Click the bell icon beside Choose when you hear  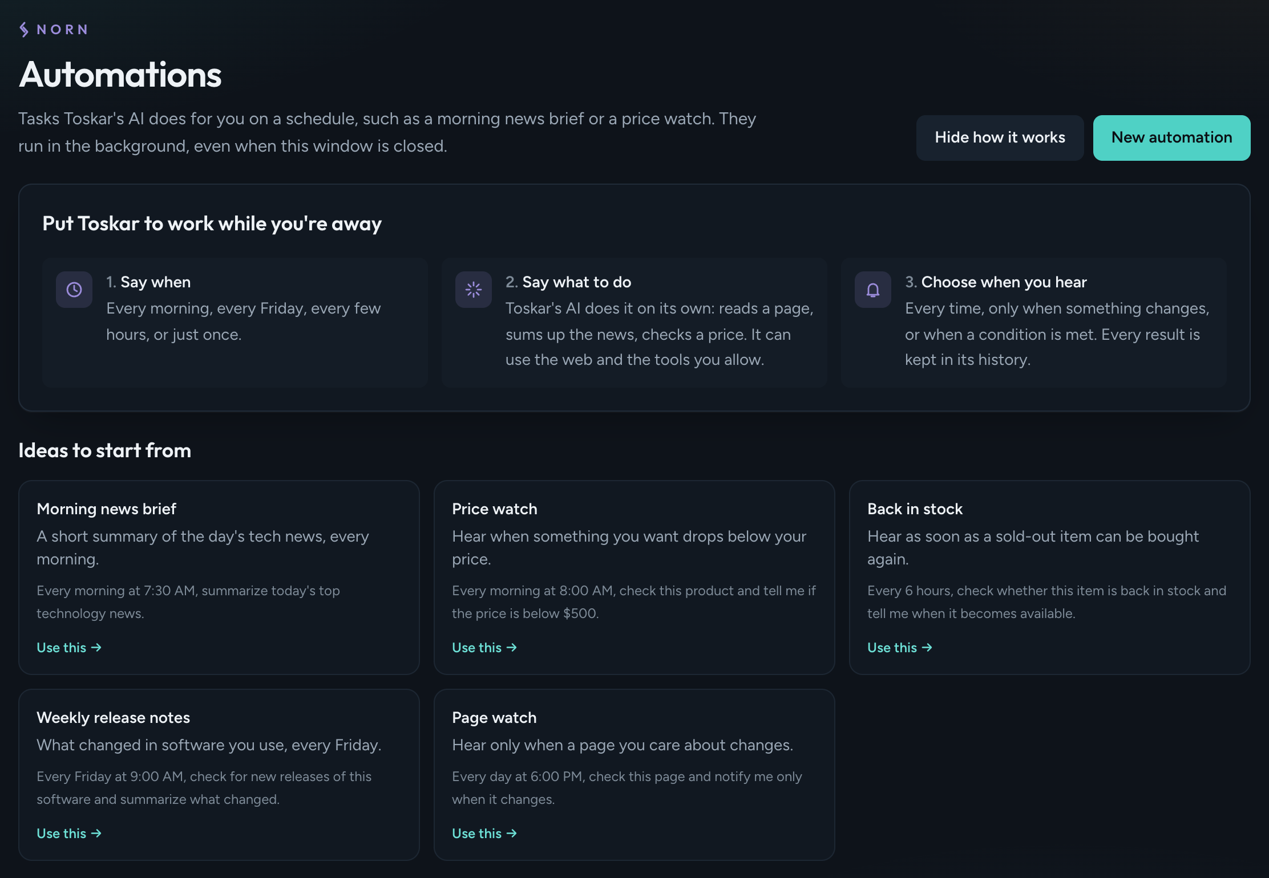(873, 290)
